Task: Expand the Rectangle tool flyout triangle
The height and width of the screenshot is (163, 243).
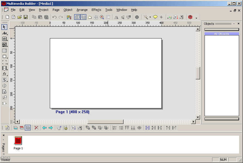Action: 7,58
